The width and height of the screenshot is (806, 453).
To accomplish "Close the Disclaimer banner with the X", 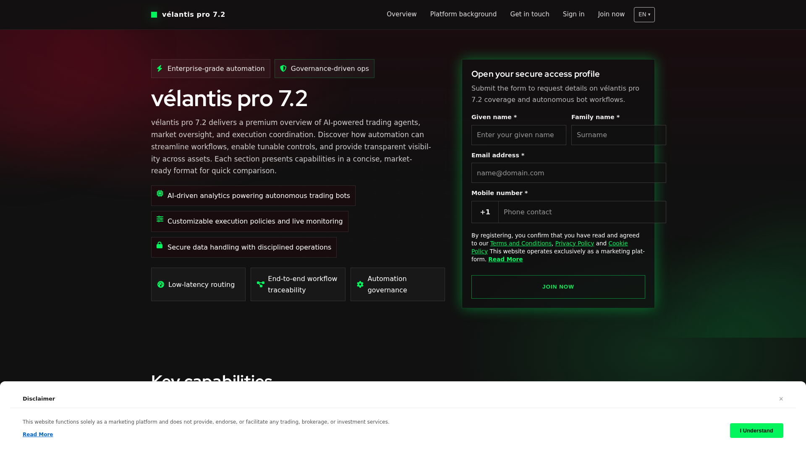I will point(781,399).
